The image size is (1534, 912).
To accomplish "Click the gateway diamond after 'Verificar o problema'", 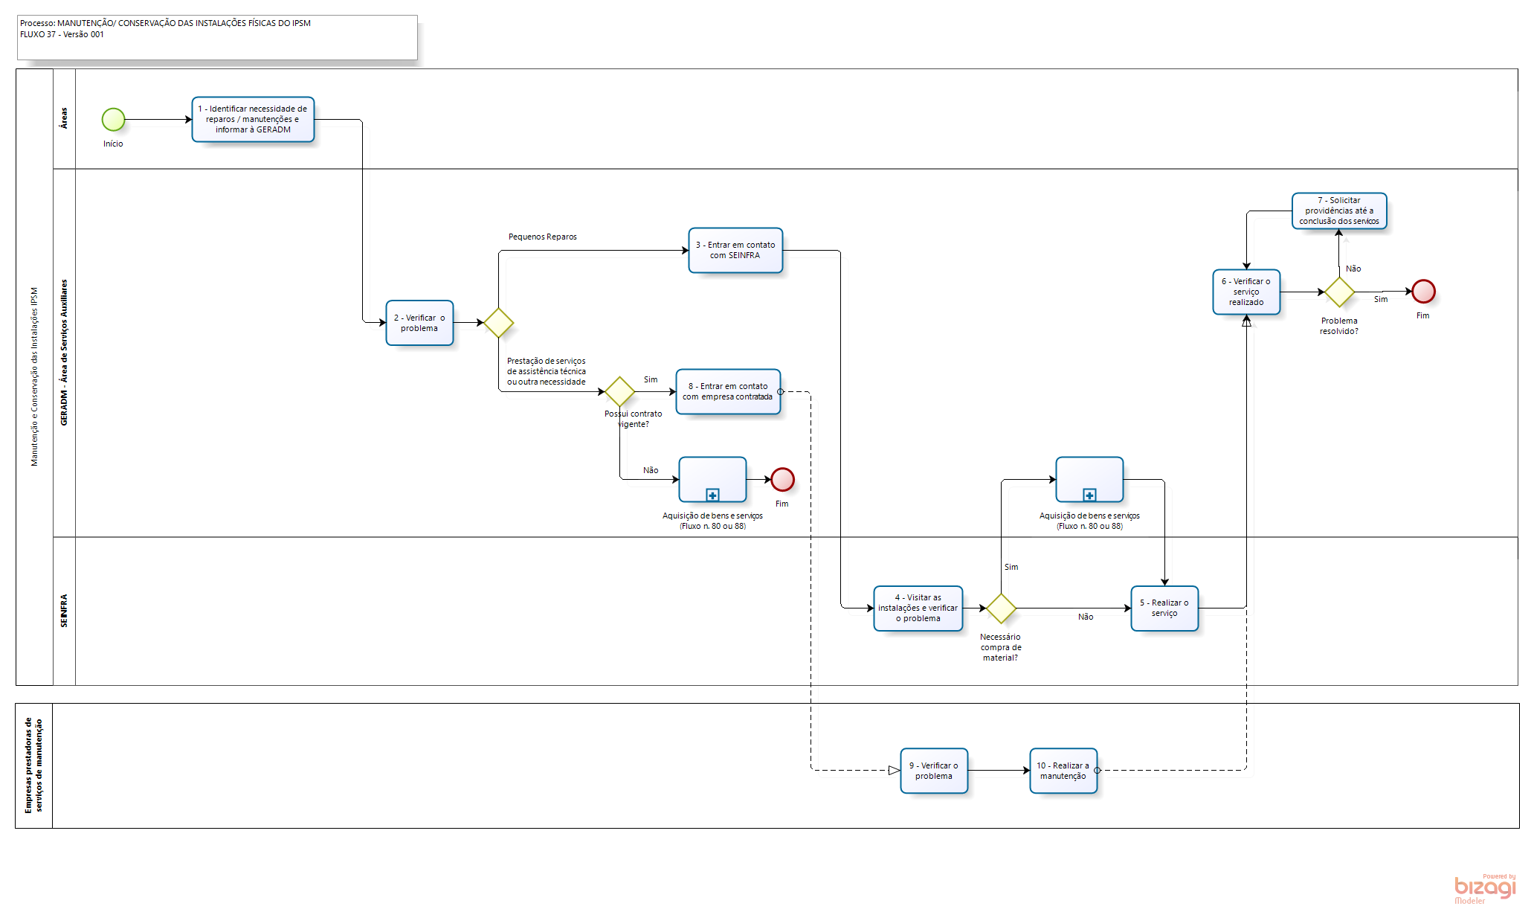I will 498,323.
